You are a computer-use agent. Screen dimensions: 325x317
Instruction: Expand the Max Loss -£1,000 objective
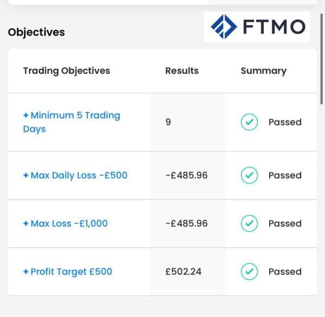[65, 223]
